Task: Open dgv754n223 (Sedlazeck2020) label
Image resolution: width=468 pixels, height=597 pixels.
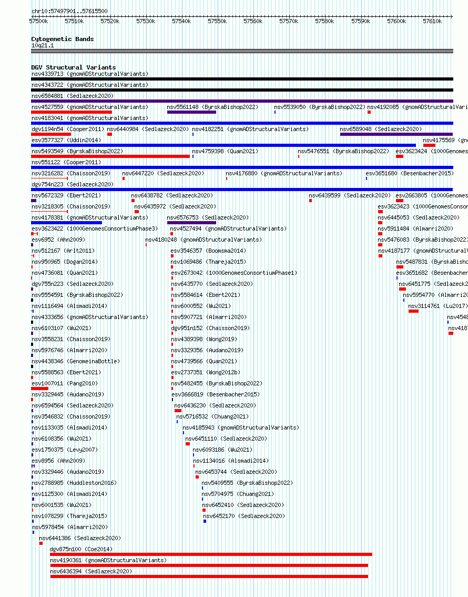Action: pos(73,184)
